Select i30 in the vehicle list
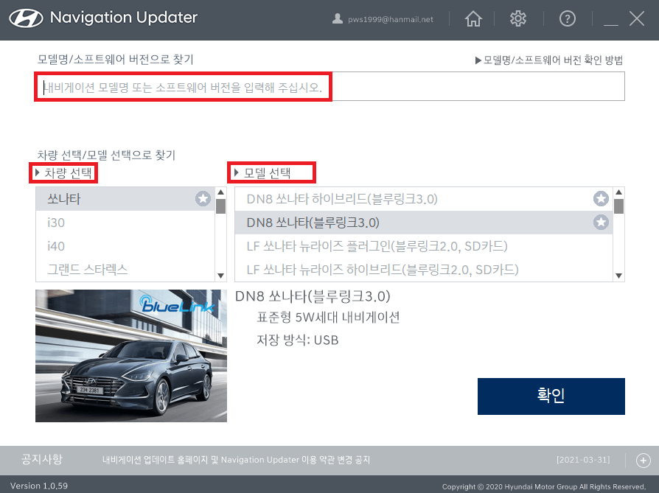This screenshot has width=659, height=493. (x=125, y=223)
